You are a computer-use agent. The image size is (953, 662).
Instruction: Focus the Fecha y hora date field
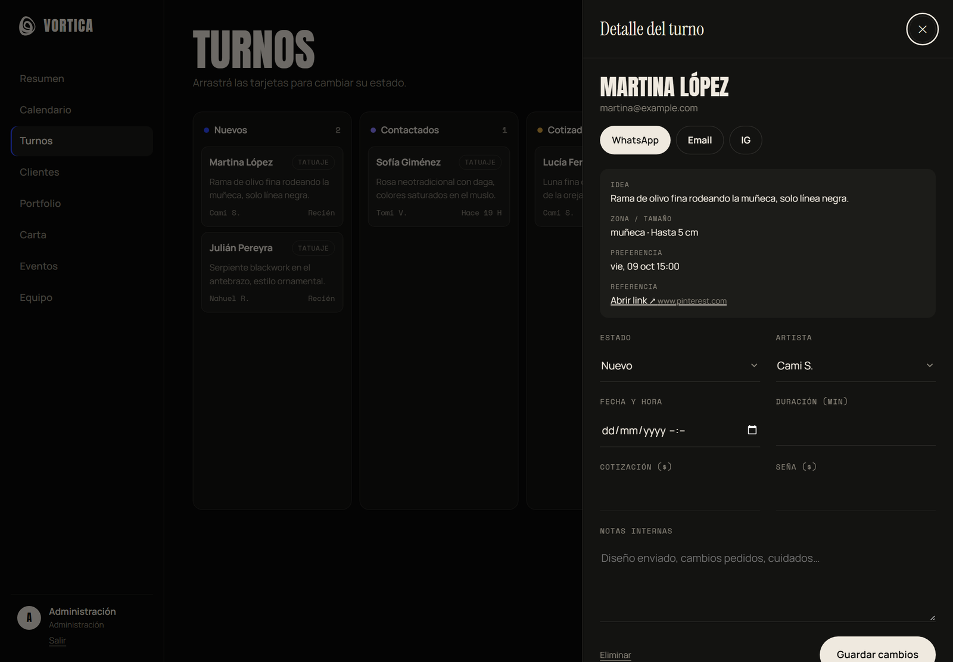[x=680, y=430]
